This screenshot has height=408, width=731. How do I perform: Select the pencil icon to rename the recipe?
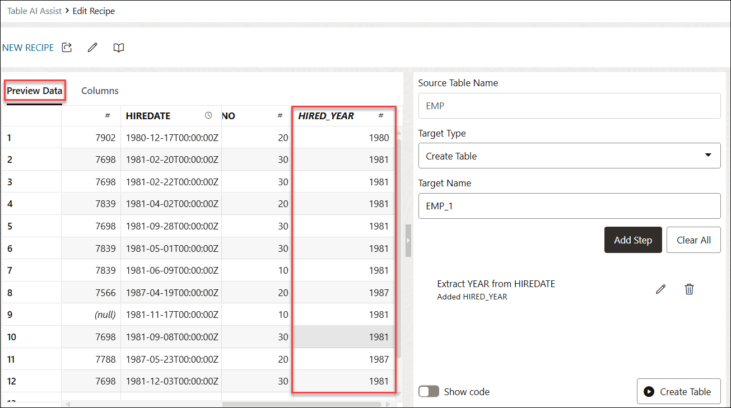92,48
